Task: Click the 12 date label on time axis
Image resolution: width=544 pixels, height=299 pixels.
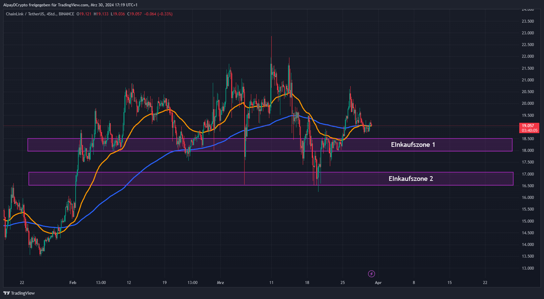Action: pos(129,283)
